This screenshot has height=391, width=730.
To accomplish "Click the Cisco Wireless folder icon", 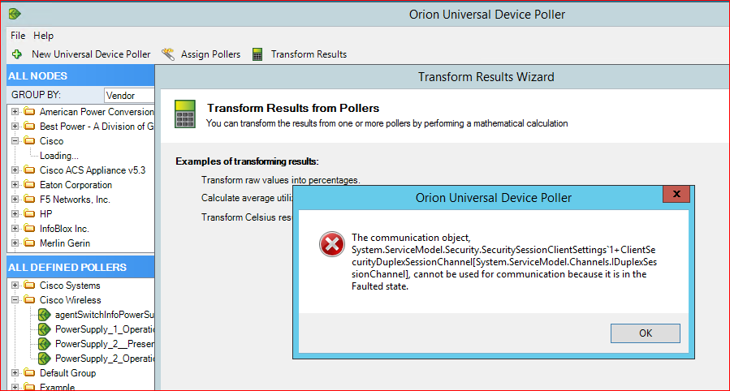I will click(29, 300).
